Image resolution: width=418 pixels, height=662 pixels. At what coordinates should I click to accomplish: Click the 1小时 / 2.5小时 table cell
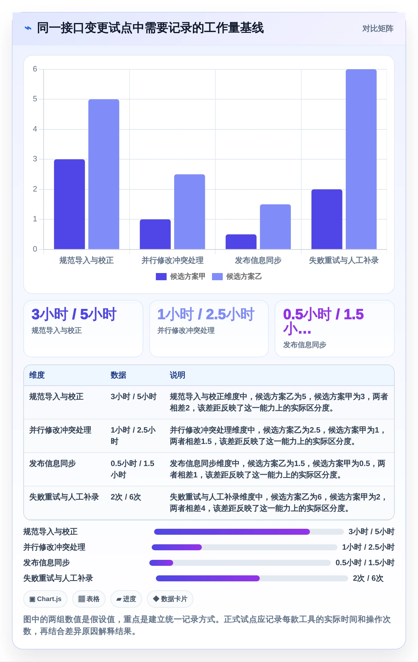tap(133, 436)
